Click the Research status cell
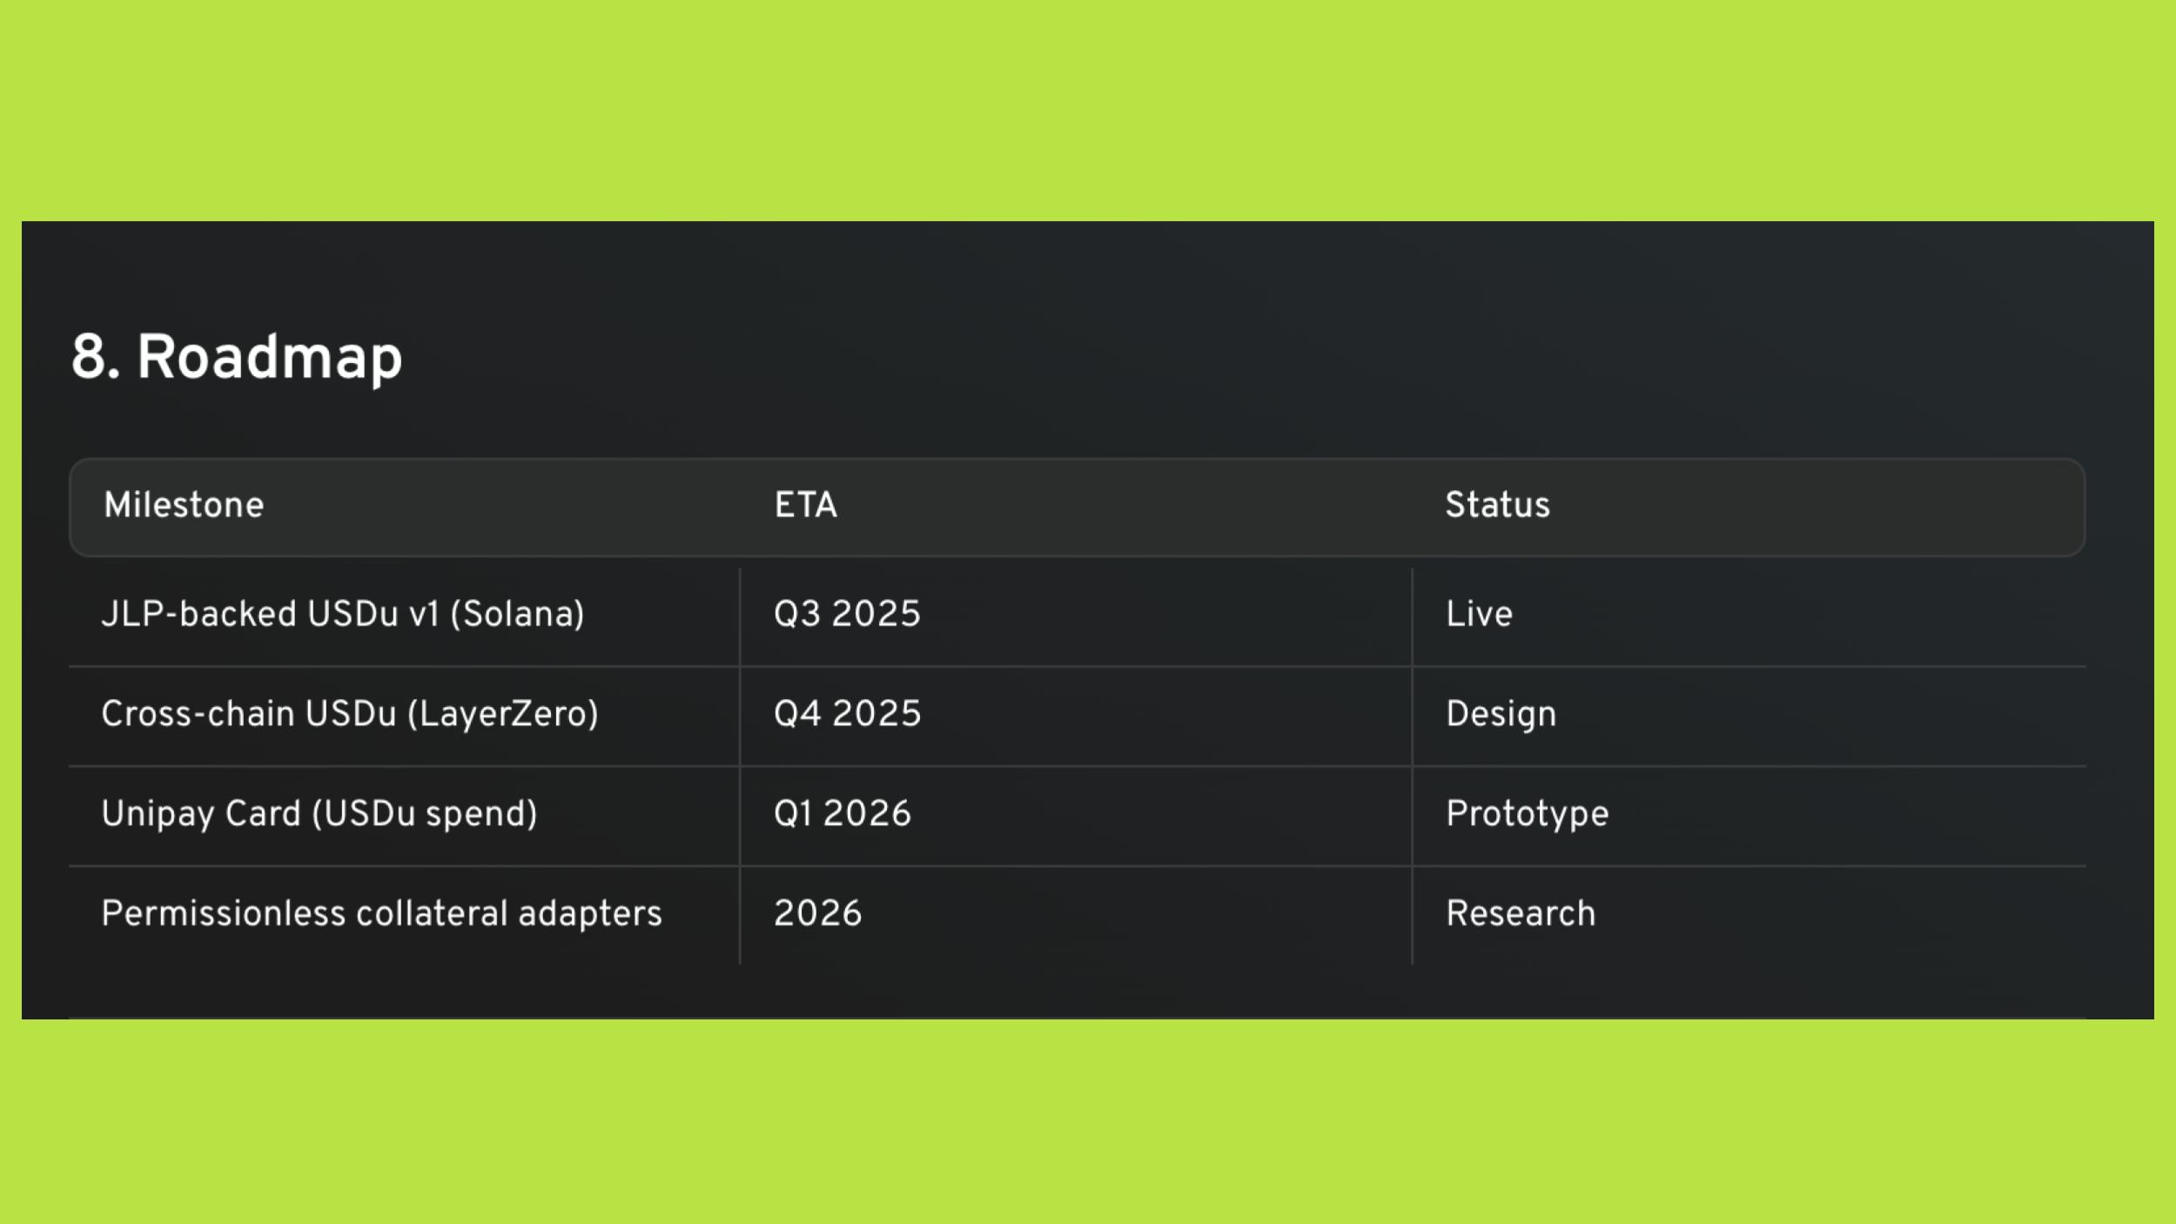2176x1224 pixels. pyautogui.click(x=1520, y=914)
